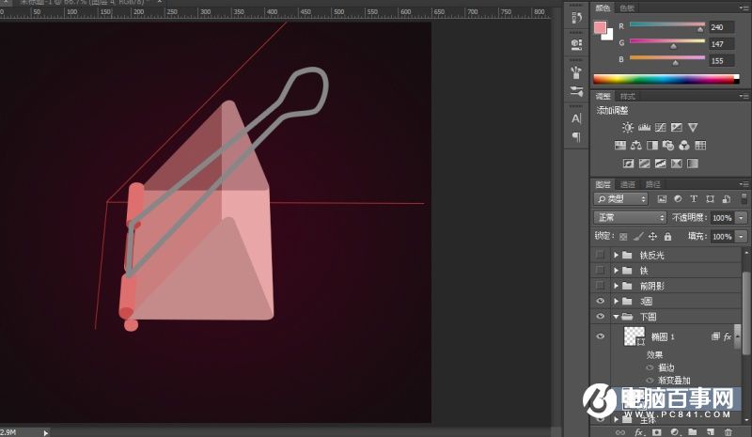Open the 不透明度 opacity slider arrow
The height and width of the screenshot is (437, 752).
point(742,218)
